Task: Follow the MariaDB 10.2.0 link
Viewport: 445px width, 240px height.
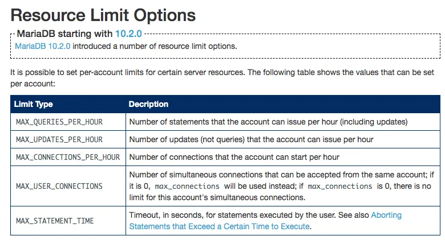Action: (x=43, y=46)
